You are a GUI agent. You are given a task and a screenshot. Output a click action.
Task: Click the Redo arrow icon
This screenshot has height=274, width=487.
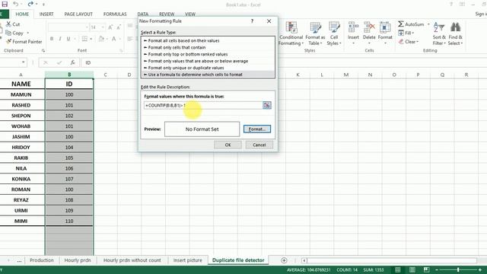point(30,4)
